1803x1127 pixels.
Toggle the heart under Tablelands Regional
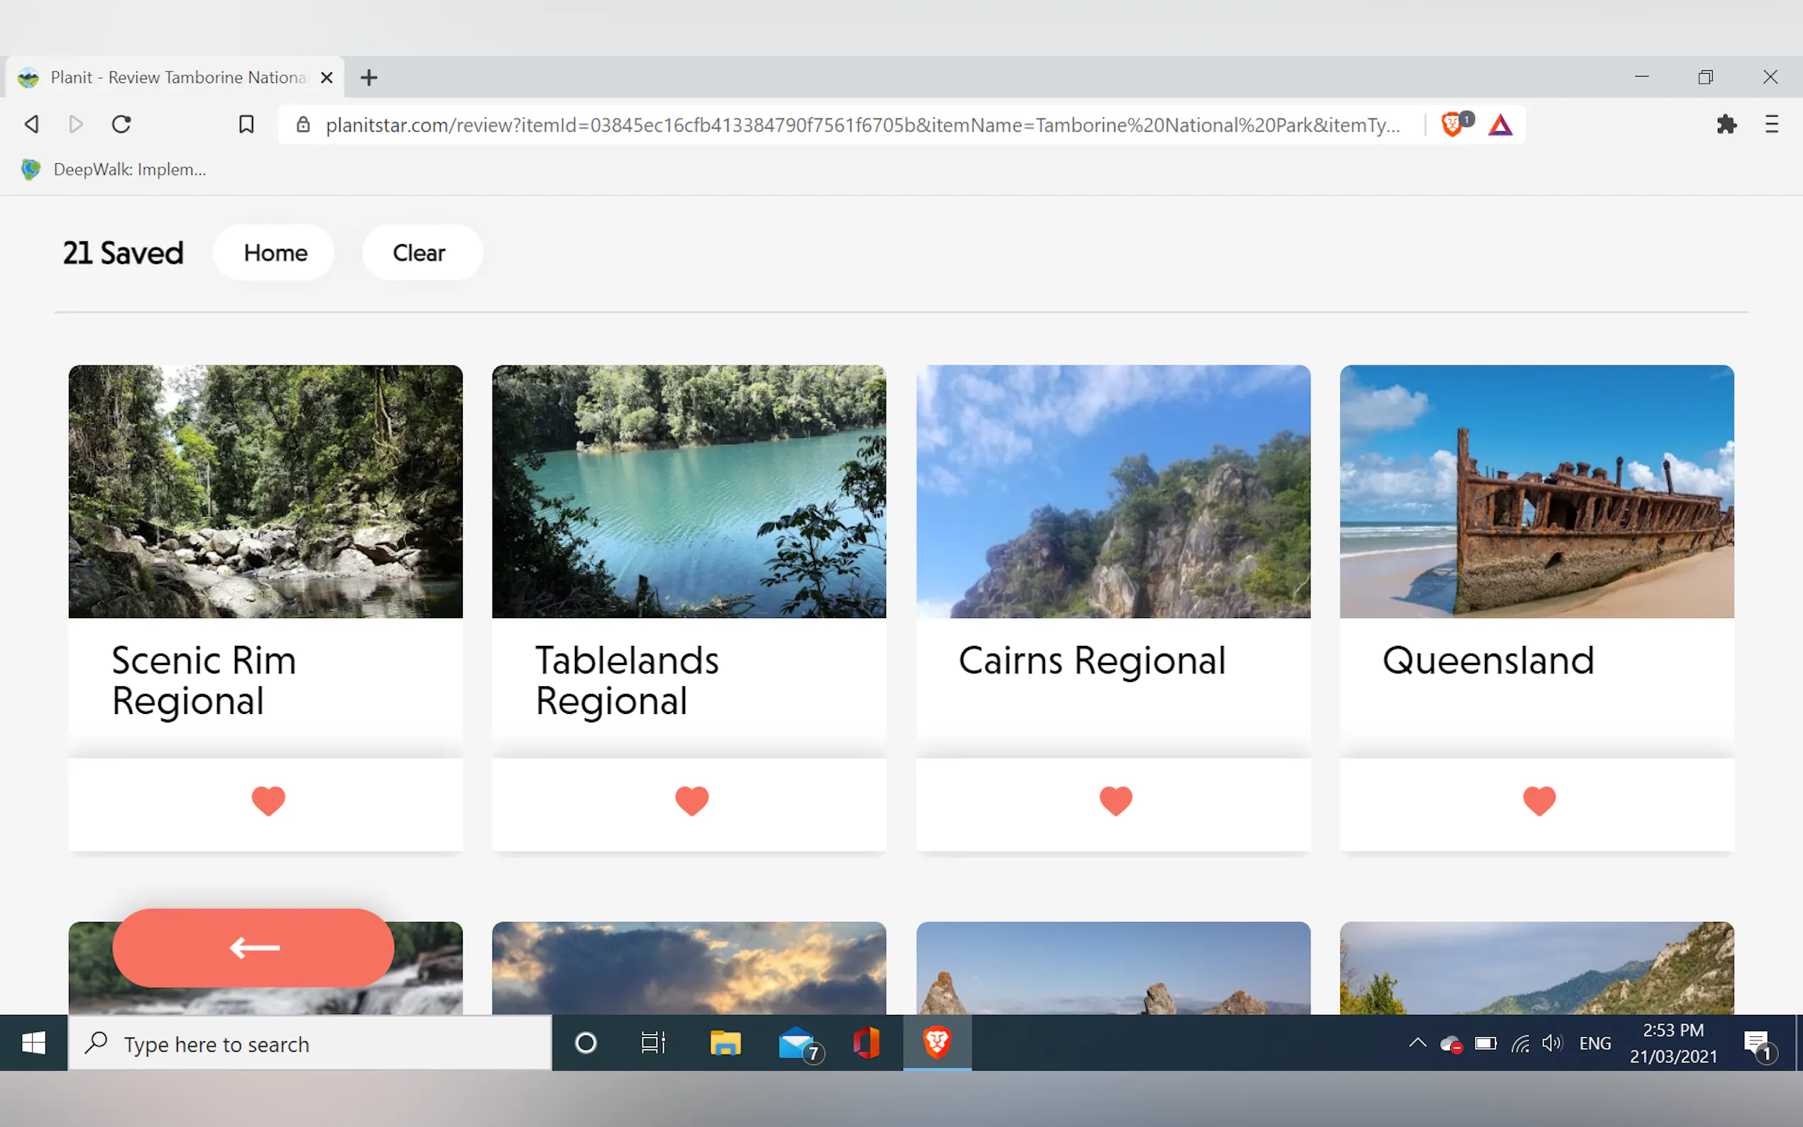(691, 801)
